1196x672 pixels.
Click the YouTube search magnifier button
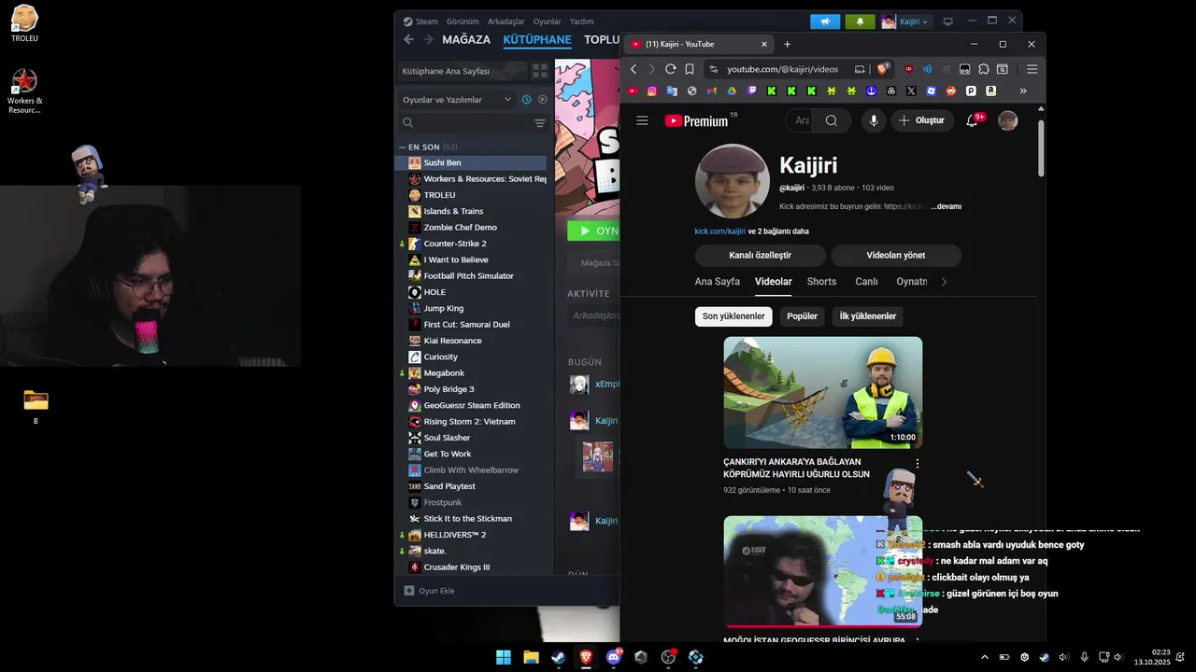pos(832,120)
